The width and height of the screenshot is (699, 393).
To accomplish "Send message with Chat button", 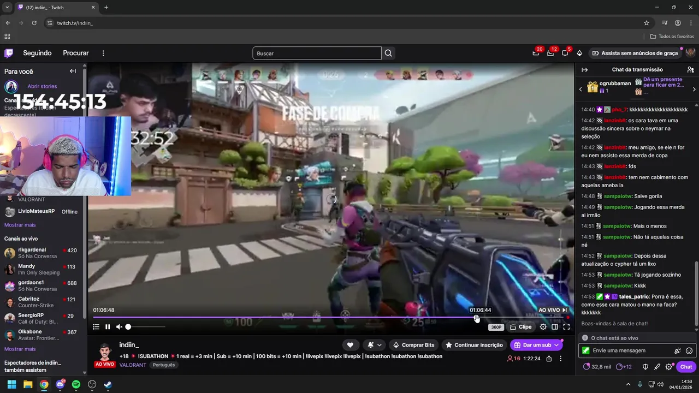I will point(686,367).
